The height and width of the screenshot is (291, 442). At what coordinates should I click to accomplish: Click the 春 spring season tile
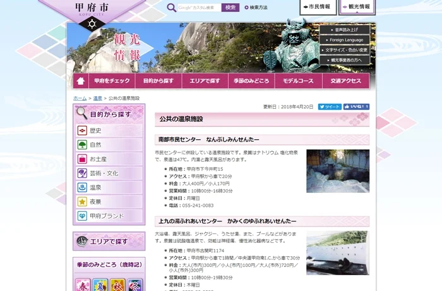click(x=83, y=285)
